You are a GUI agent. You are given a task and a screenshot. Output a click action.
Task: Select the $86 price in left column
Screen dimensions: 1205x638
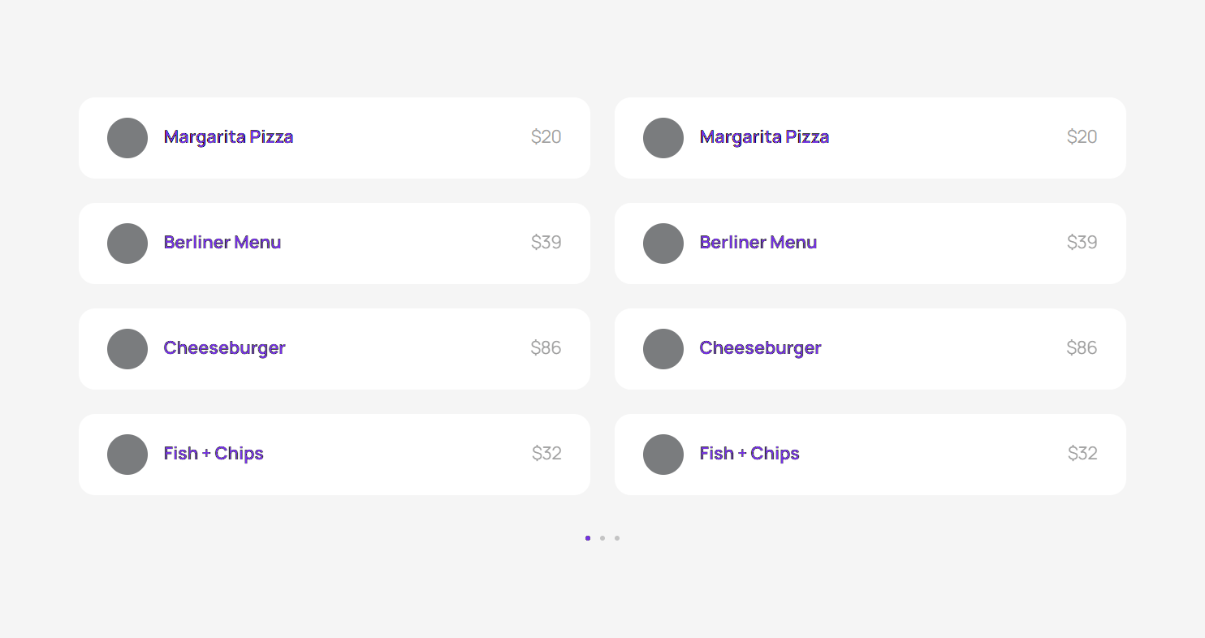pyautogui.click(x=546, y=348)
